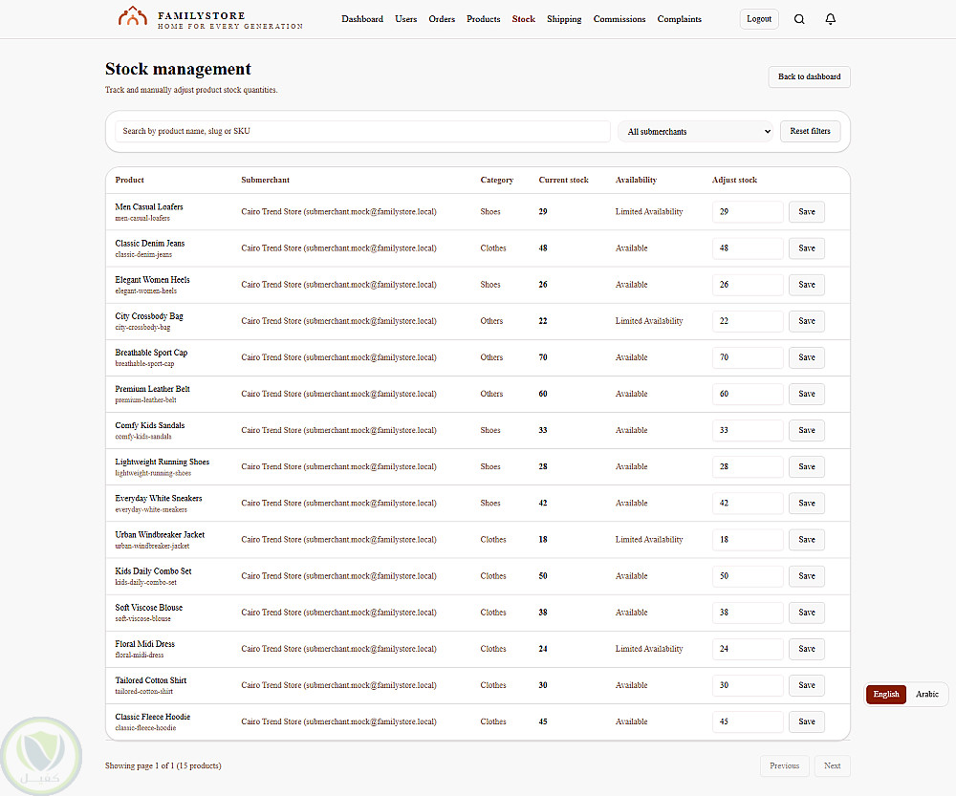Click the 'Men Casual Loafers' product name
Viewport: 956px width, 796px height.
pyautogui.click(x=149, y=206)
